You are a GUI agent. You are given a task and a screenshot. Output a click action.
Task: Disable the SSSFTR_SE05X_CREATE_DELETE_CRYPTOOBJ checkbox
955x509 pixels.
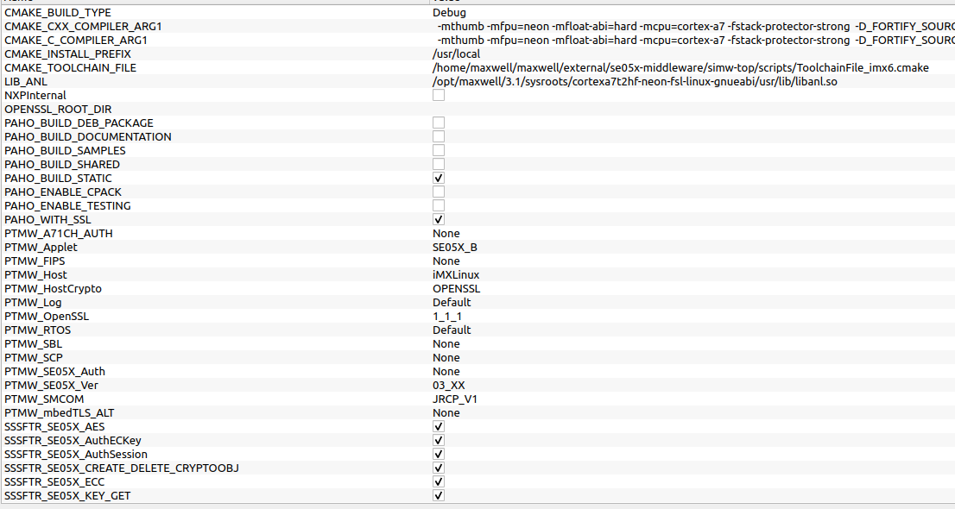pos(438,467)
